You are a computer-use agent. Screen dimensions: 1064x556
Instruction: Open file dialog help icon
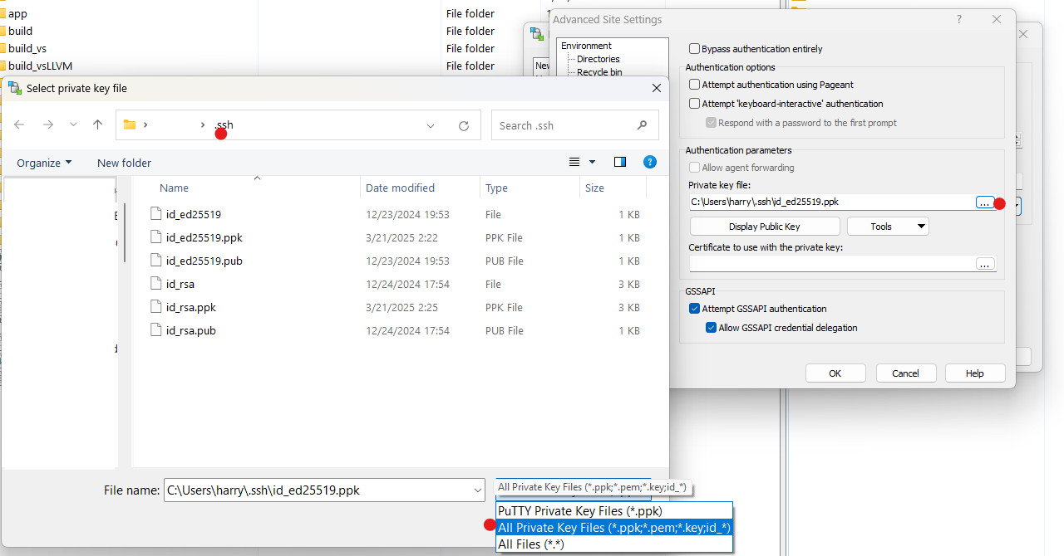pos(650,162)
